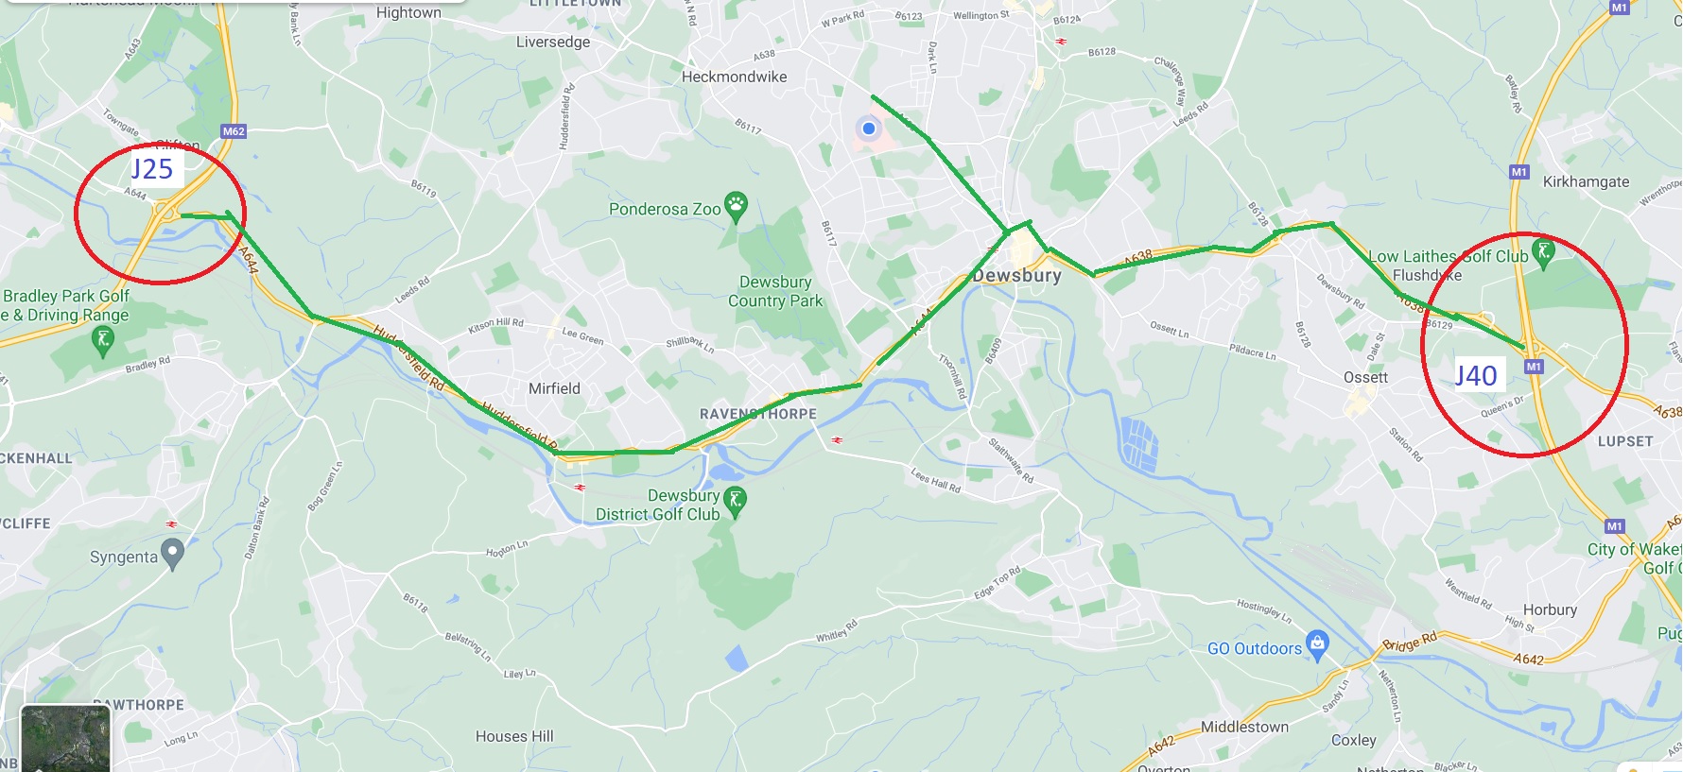Click the Heckmondwike town label
This screenshot has width=1683, height=772.
[735, 77]
